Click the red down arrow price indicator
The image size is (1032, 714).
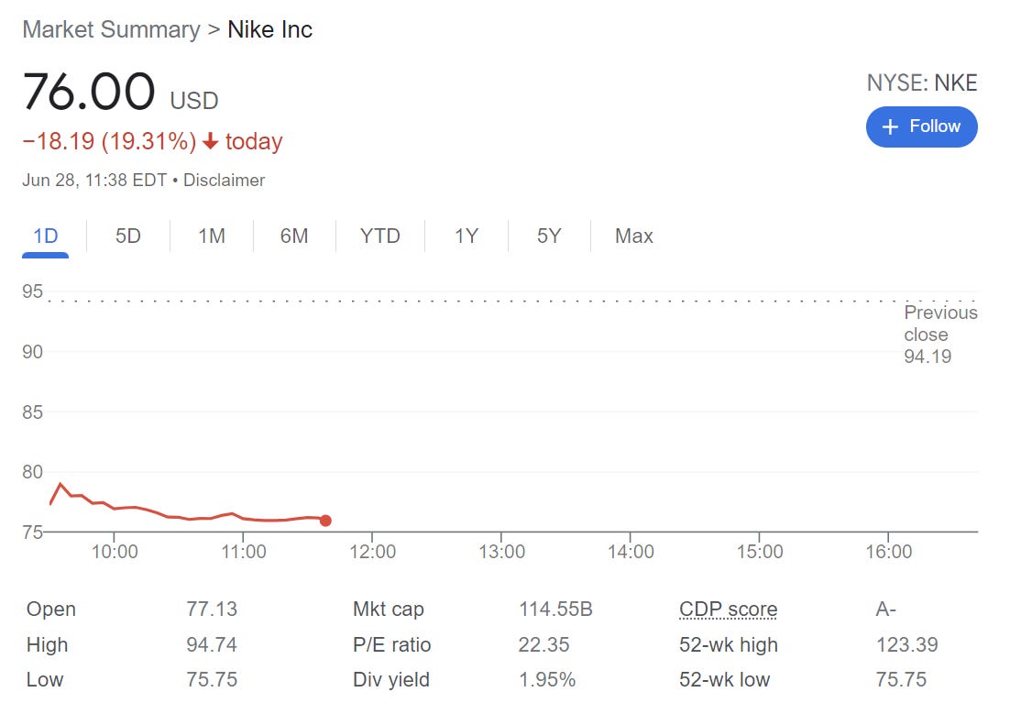[210, 142]
